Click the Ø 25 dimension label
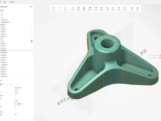 pos(144,52)
